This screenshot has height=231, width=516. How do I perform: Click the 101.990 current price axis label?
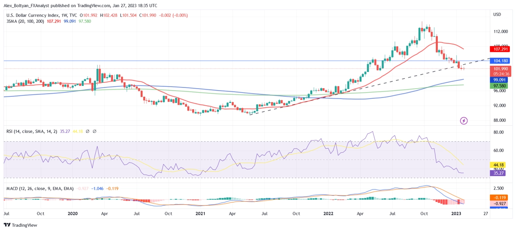500,69
